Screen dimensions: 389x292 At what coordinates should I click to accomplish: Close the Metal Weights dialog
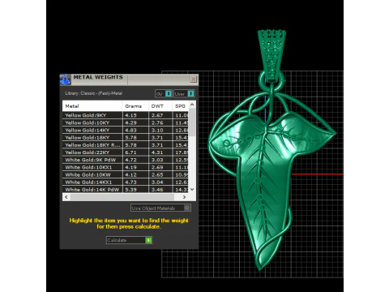click(x=193, y=79)
